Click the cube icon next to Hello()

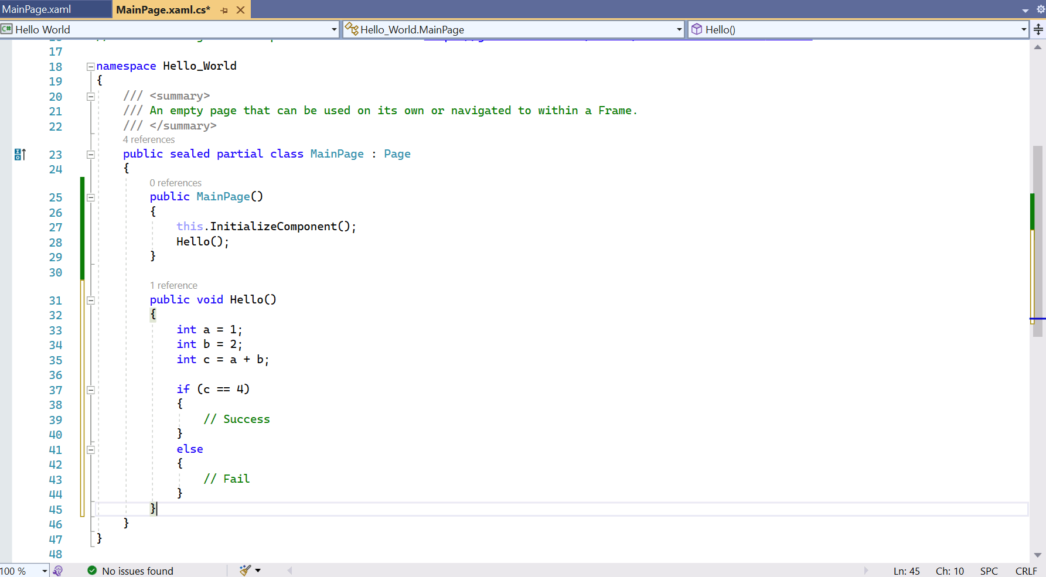point(697,29)
